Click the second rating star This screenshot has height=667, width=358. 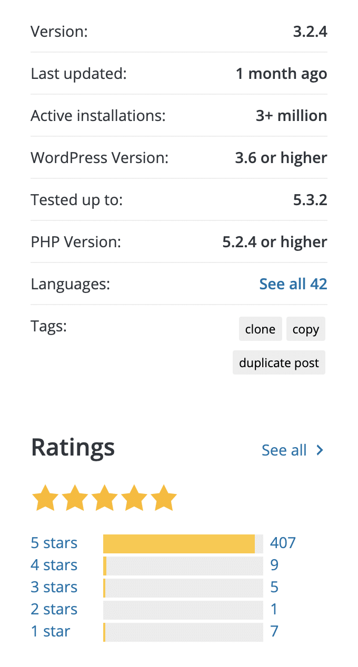(75, 499)
